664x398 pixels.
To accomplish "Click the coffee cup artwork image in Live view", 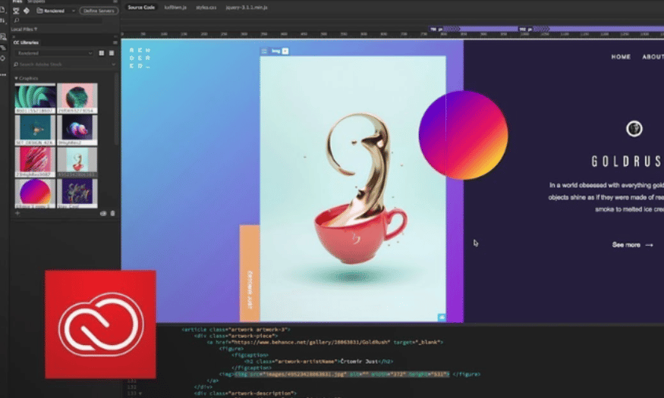I will pos(353,189).
